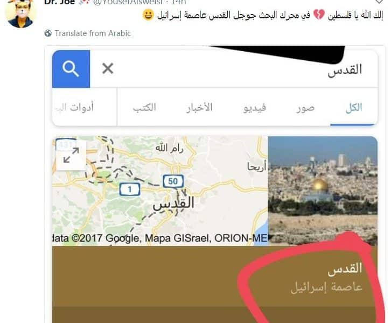
Task: Switch to the فيديو (Videos) tab
Action: click(x=255, y=108)
